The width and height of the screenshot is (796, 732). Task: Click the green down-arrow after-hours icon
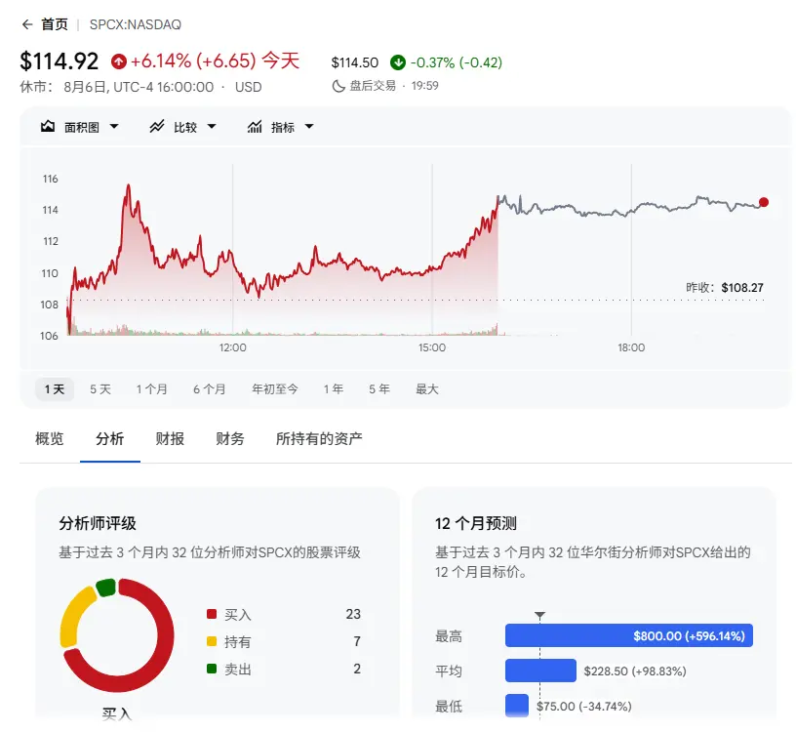pyautogui.click(x=397, y=62)
